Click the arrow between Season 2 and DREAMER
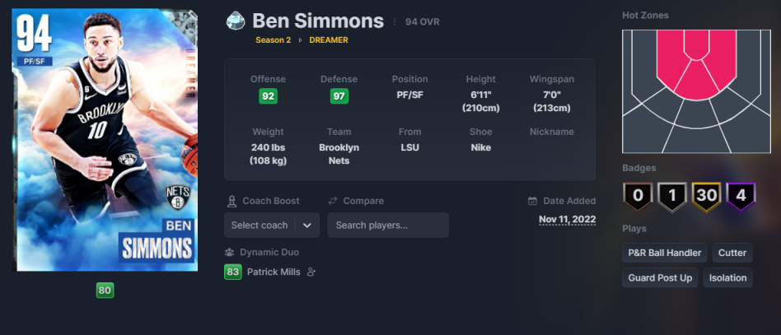The width and height of the screenshot is (781, 335). point(301,40)
